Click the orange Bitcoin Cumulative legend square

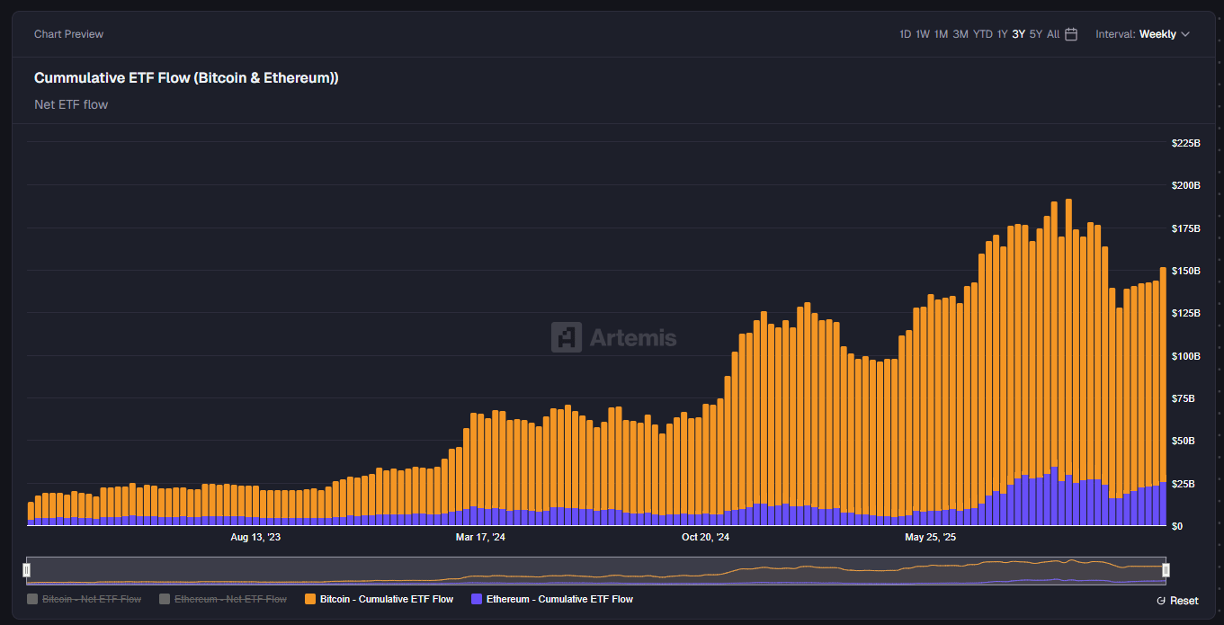pyautogui.click(x=310, y=599)
